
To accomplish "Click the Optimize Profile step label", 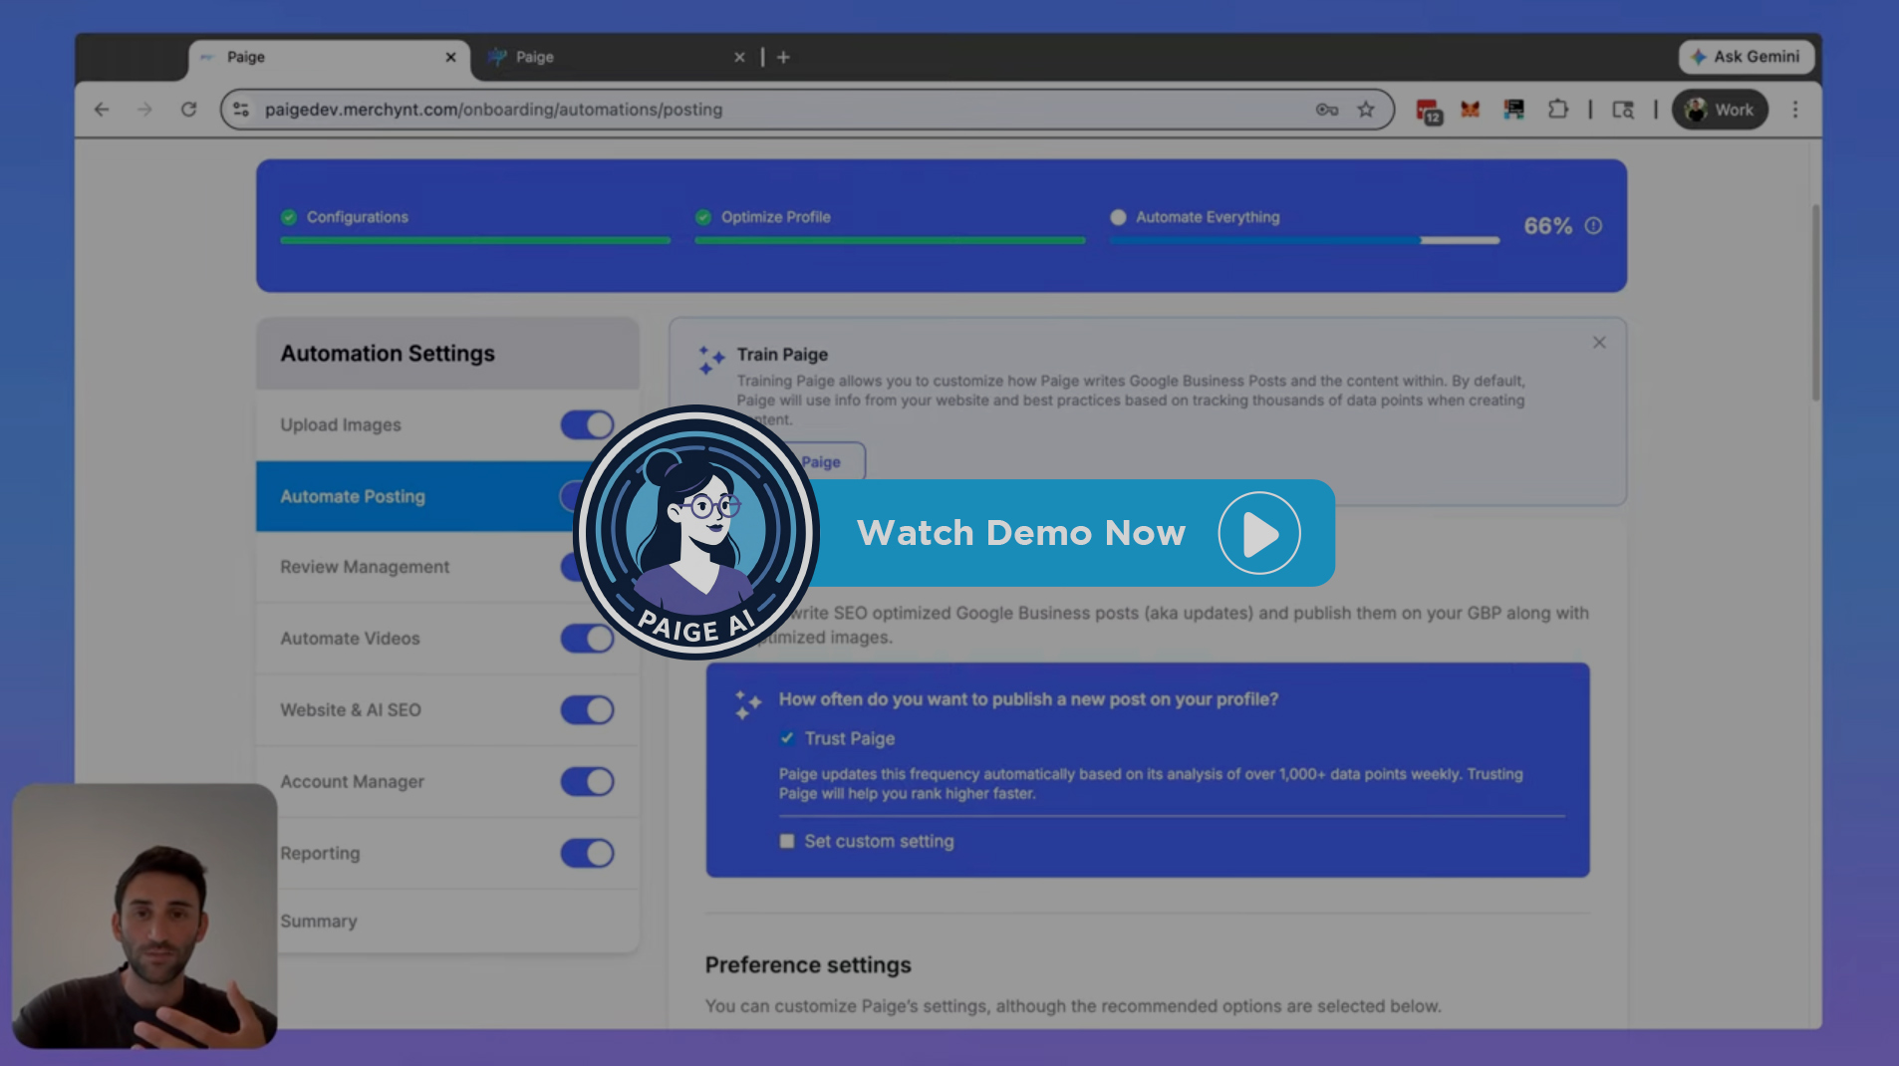I will [776, 217].
